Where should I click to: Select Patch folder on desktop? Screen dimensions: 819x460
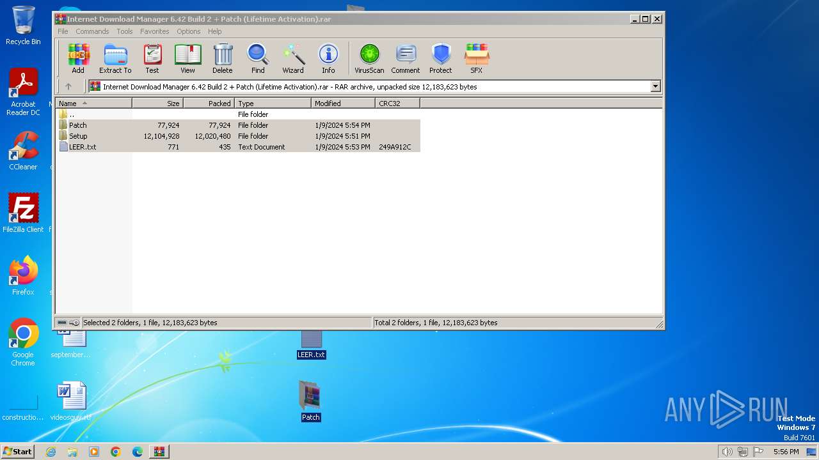coord(311,401)
